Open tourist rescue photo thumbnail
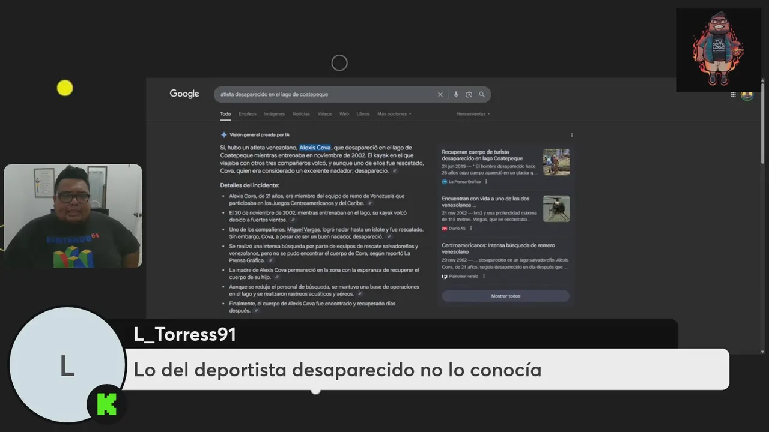The image size is (769, 432). coord(556,162)
